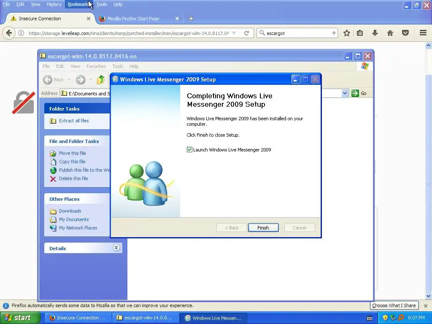Click the Explorer Go button
432x324 pixels.
(359, 93)
